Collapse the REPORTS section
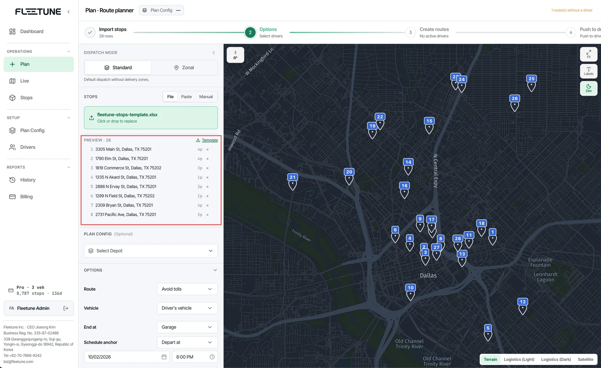This screenshot has height=368, width=601. [x=68, y=167]
